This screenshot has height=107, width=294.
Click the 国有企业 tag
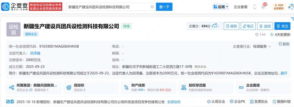pyautogui.click(x=31, y=34)
